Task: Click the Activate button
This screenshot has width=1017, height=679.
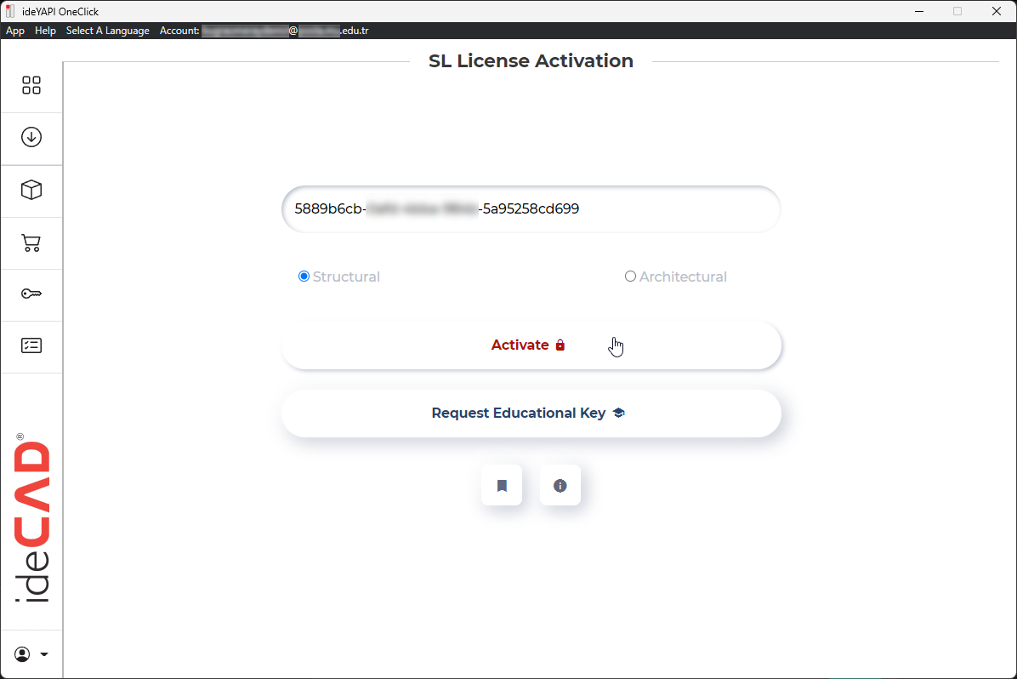Action: [x=531, y=345]
